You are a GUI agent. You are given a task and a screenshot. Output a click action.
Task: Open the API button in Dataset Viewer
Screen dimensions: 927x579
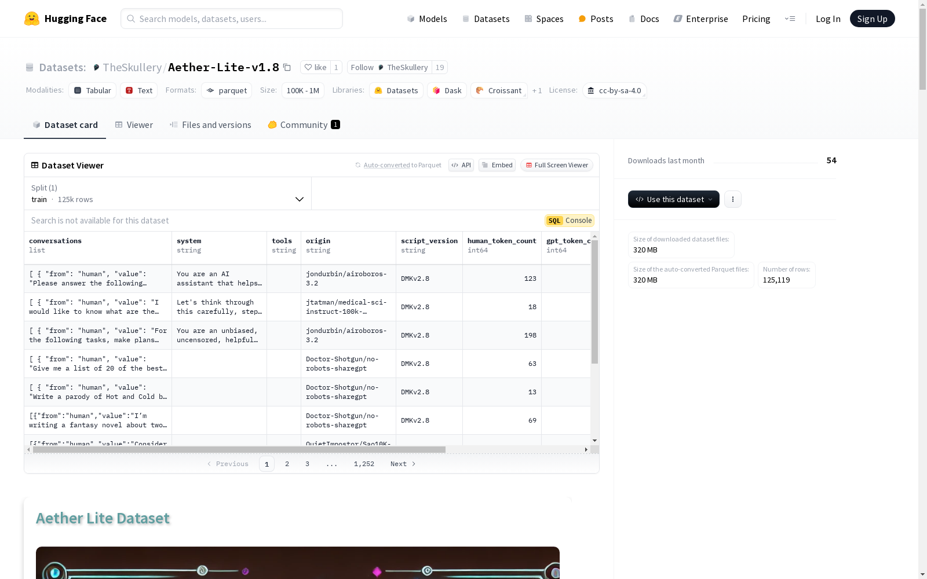[x=461, y=165]
